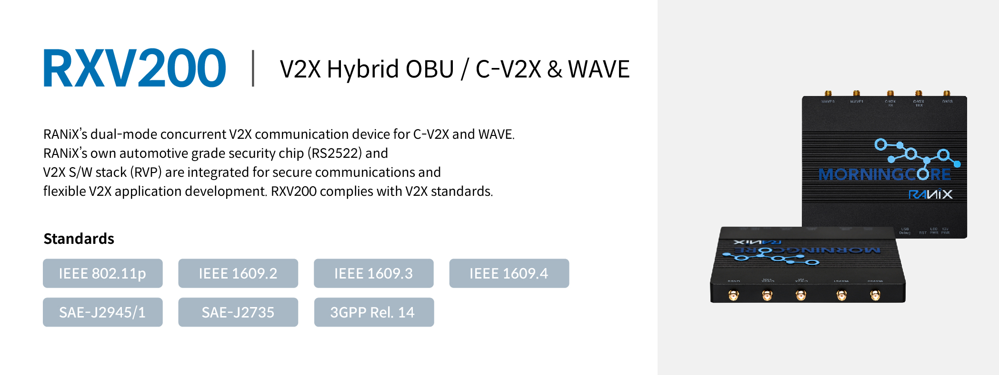Click the RANiX logo on upright device
The height and width of the screenshot is (375, 999).
pos(930,194)
